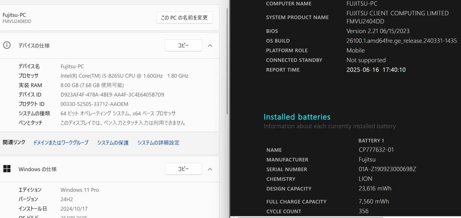Click the デバイスの仕様 section header
Image resolution: width=461 pixels, height=218 pixels.
(x=34, y=45)
